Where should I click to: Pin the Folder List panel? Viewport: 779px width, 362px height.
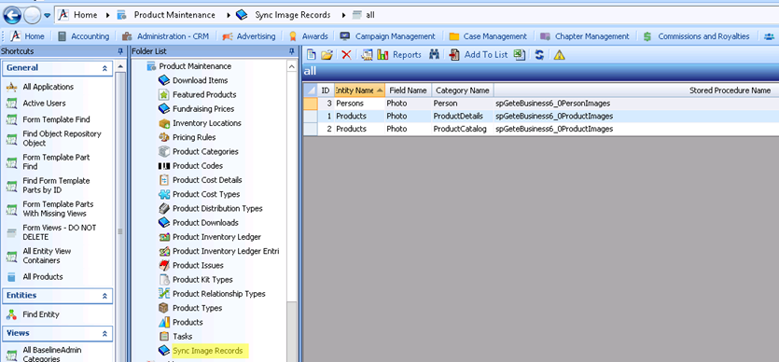(x=292, y=51)
